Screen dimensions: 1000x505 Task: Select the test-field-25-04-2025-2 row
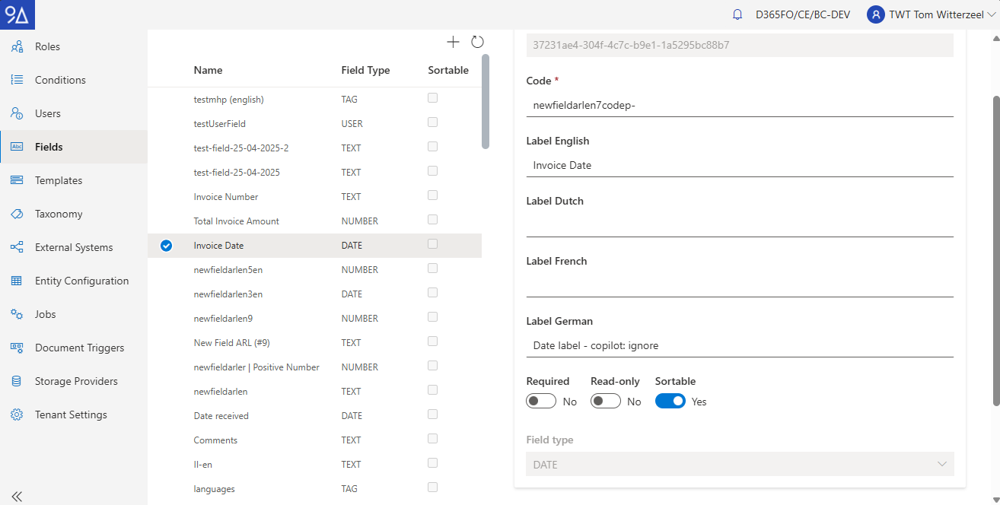314,148
